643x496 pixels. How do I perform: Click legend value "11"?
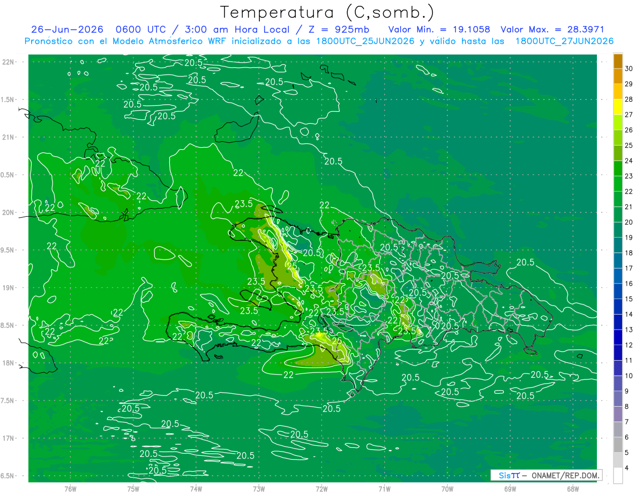[x=629, y=360]
